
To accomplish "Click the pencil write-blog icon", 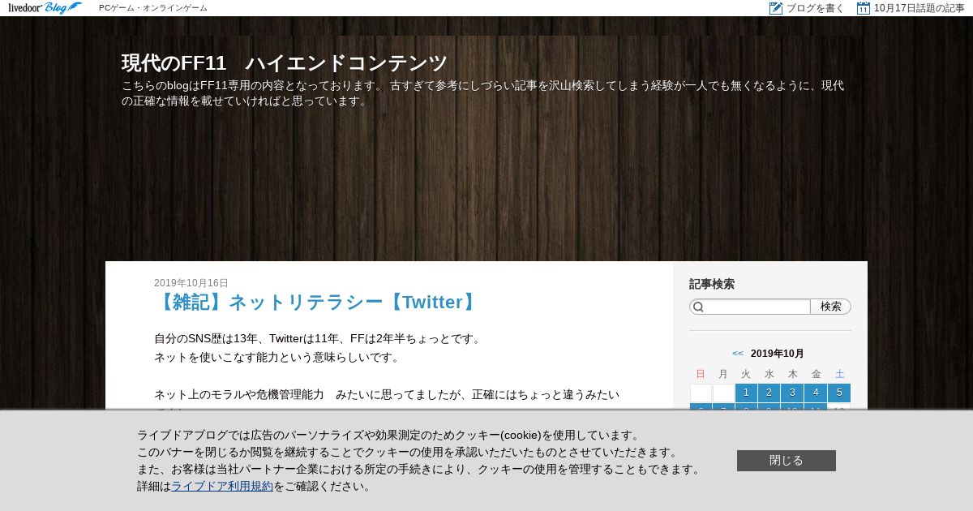I will point(776,8).
